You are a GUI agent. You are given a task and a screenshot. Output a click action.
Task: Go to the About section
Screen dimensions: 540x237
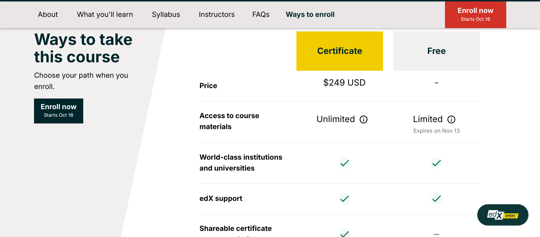[48, 15]
